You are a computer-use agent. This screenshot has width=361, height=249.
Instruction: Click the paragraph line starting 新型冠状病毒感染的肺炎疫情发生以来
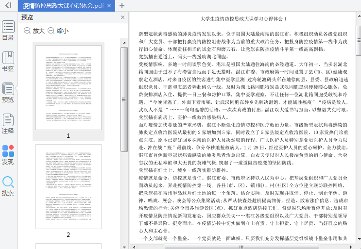(243, 34)
